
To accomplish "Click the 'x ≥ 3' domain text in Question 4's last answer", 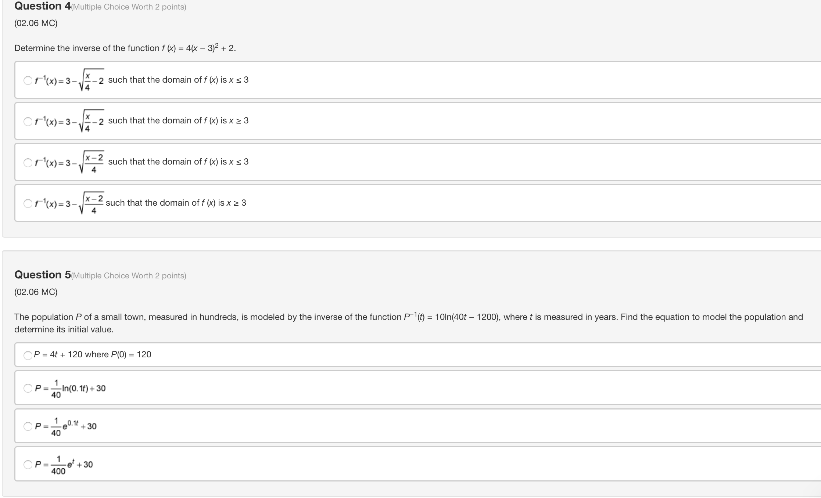I will 236,203.
